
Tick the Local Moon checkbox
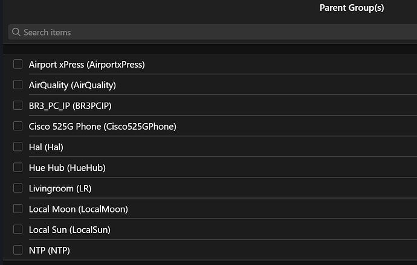point(18,209)
